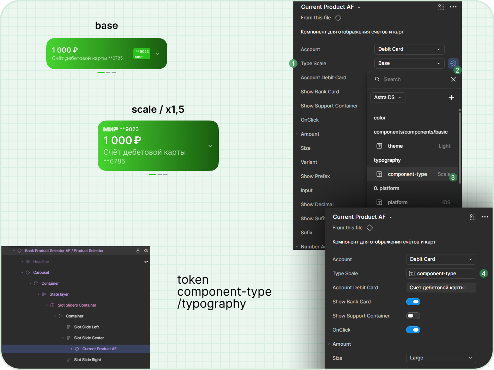494x370 pixels.
Task: Disable the OnClick toggle
Action: coord(413,330)
